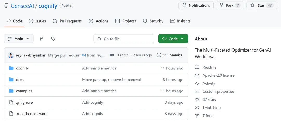Click the About heading
This screenshot has width=281, height=121.
(x=201, y=39)
